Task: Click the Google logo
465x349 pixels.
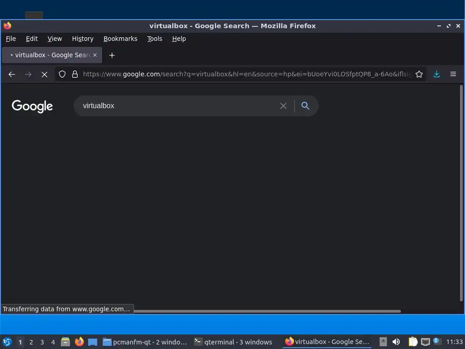Action: click(x=32, y=106)
